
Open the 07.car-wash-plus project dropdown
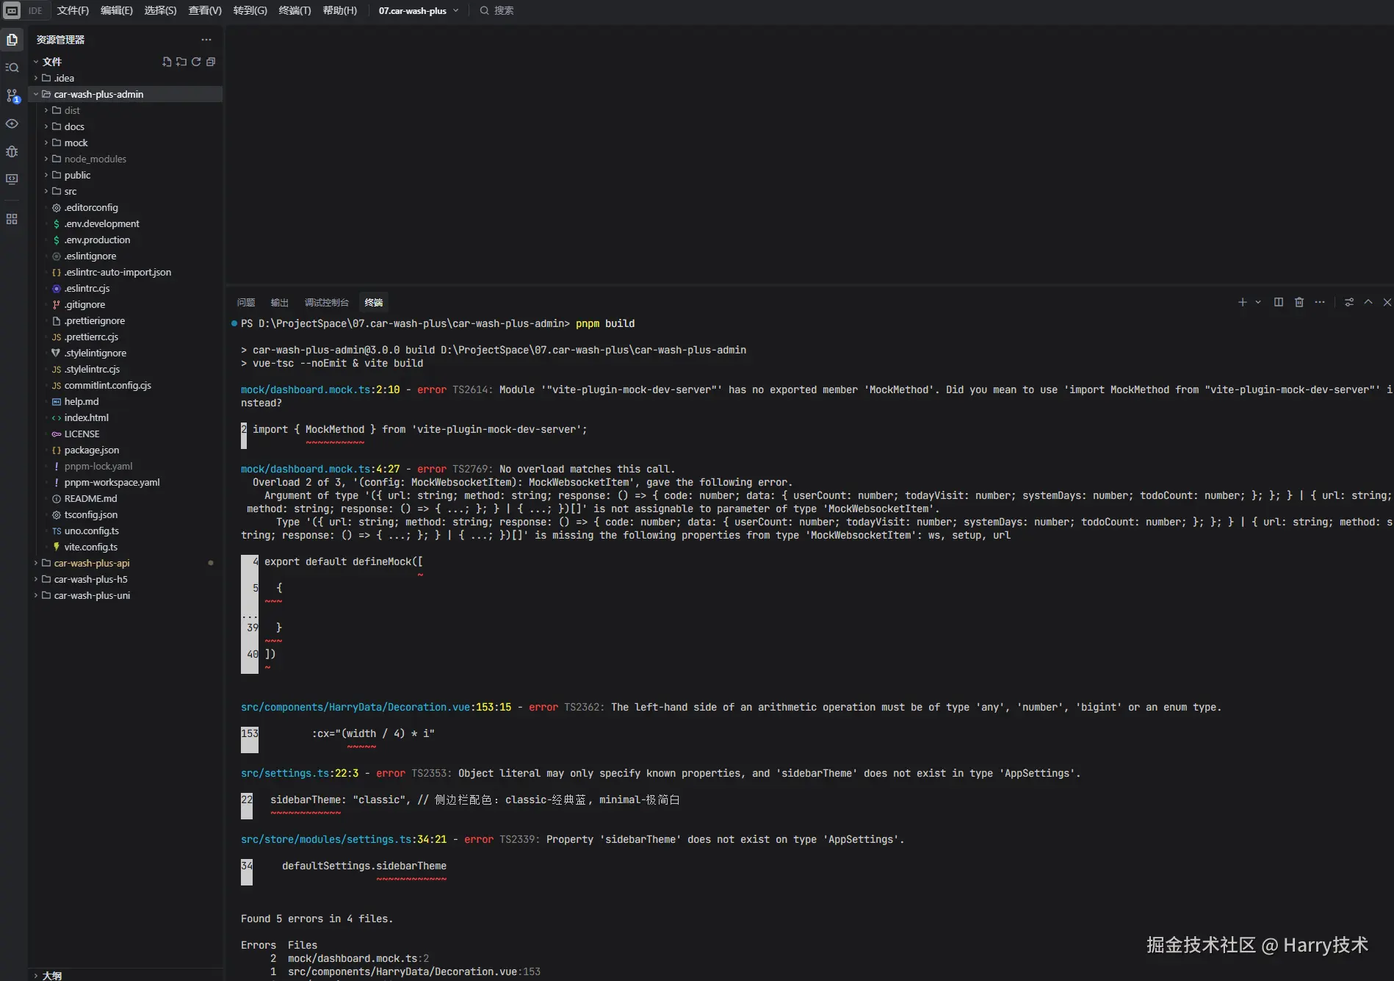point(419,10)
